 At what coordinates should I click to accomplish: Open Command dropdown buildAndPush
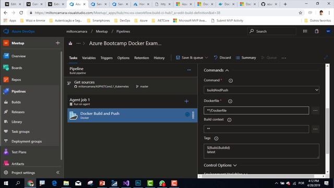261,90
